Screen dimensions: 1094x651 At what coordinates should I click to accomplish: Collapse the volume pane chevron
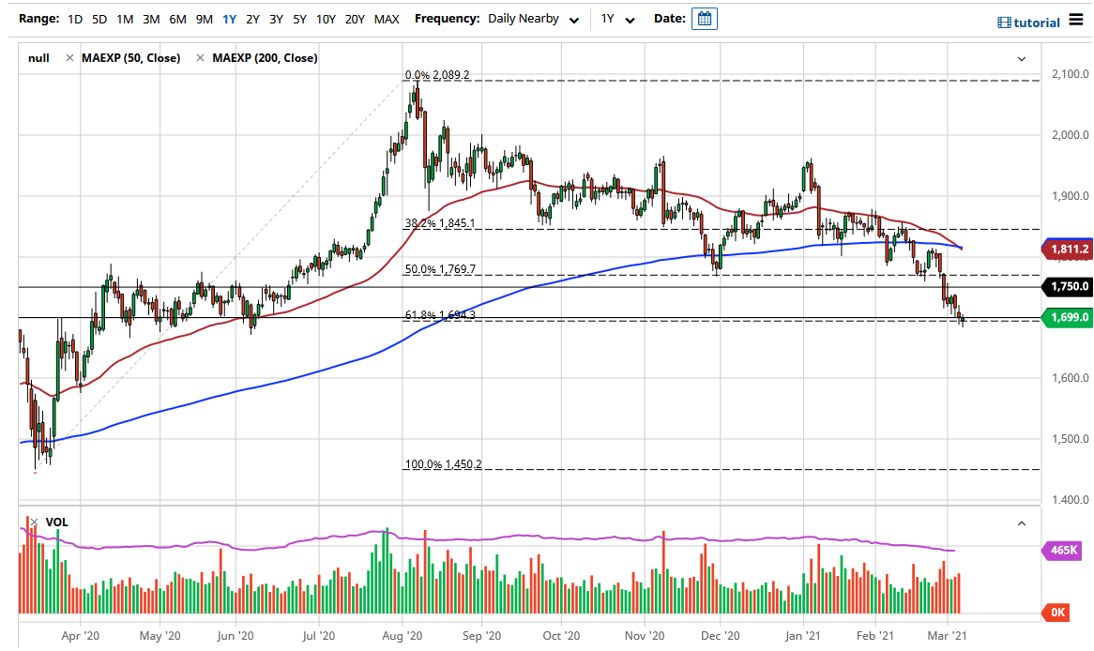1022,523
